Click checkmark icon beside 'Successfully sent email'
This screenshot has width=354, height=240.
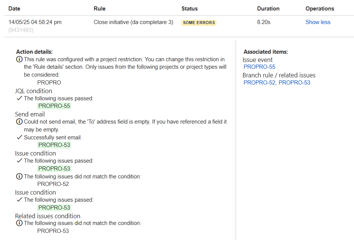coord(19,137)
